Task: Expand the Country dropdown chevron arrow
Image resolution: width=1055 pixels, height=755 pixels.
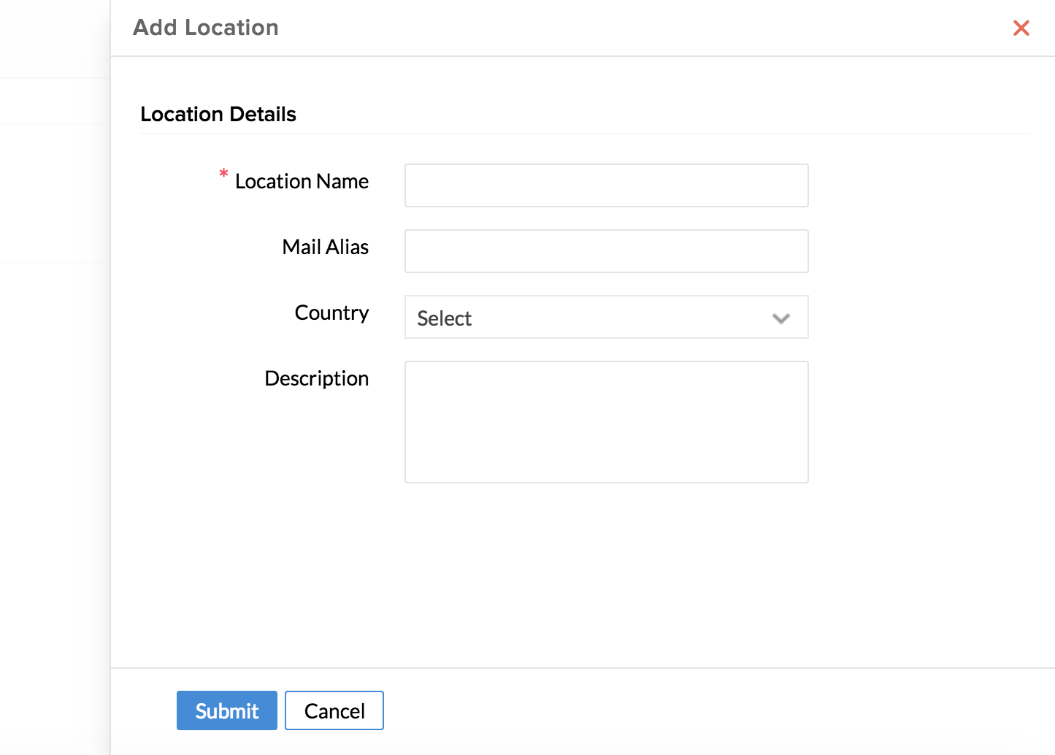Action: click(x=780, y=318)
